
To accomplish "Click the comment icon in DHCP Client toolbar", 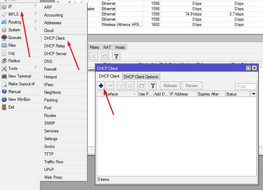I will click(x=141, y=86).
